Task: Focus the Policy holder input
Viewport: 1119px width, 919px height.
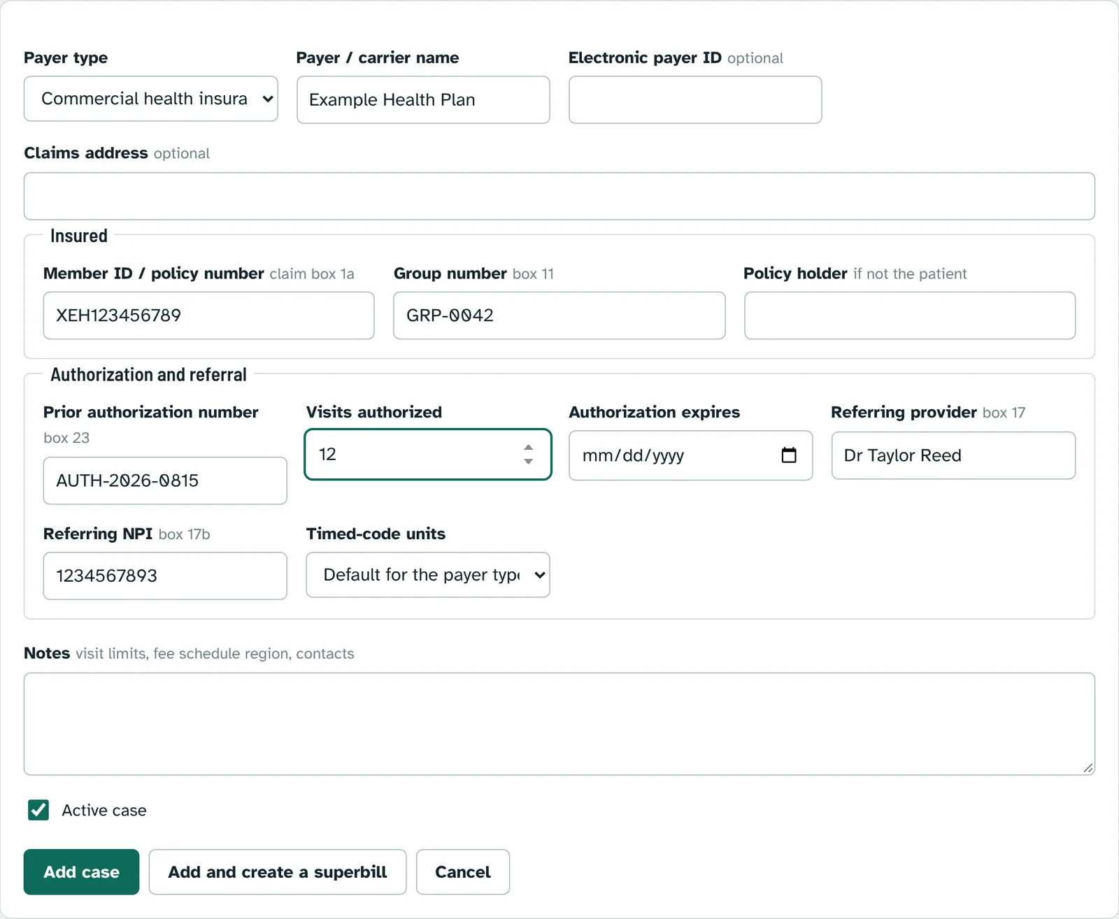Action: (910, 315)
